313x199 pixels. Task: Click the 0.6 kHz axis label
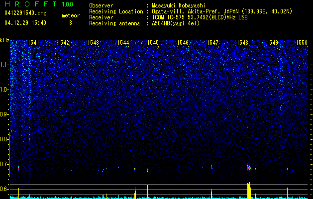4,189
